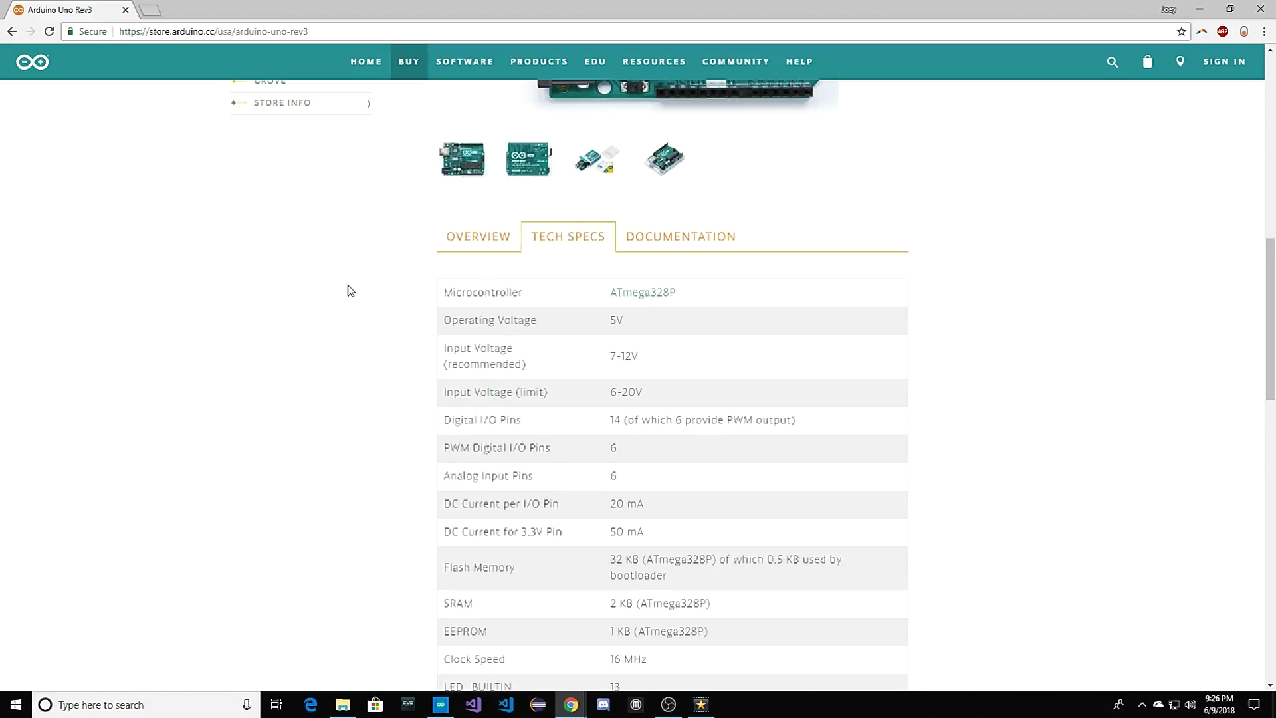Click the SIGN IN link
This screenshot has width=1276, height=718.
coord(1224,62)
